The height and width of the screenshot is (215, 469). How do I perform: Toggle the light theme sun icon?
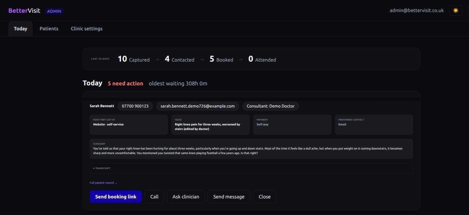pos(455,10)
